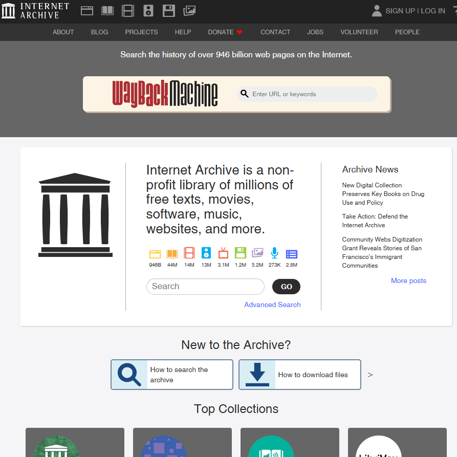Screen dimensions: 457x457
Task: Click the large Internet Archive building logo
Action: 75,215
